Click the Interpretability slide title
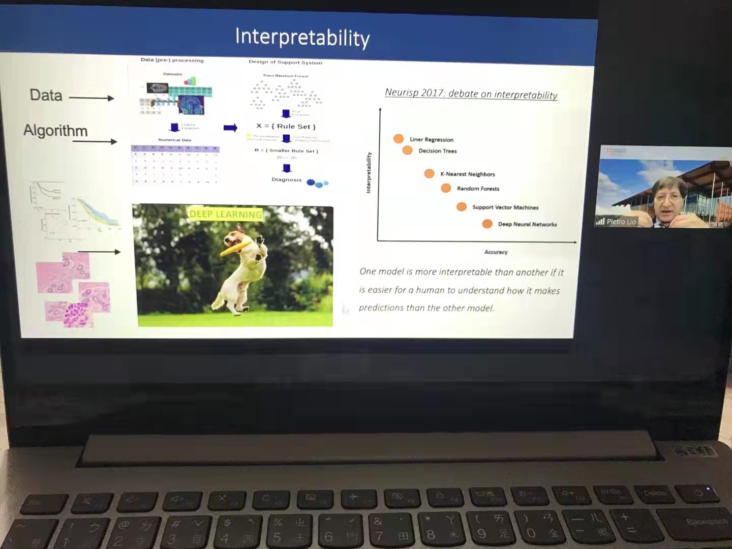Screen dimensions: 732x549 (302, 38)
